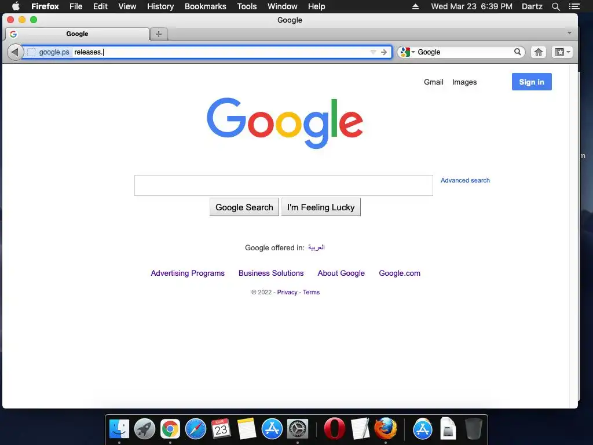
Task: Open the Firefox application menu
Action: [x=45, y=6]
